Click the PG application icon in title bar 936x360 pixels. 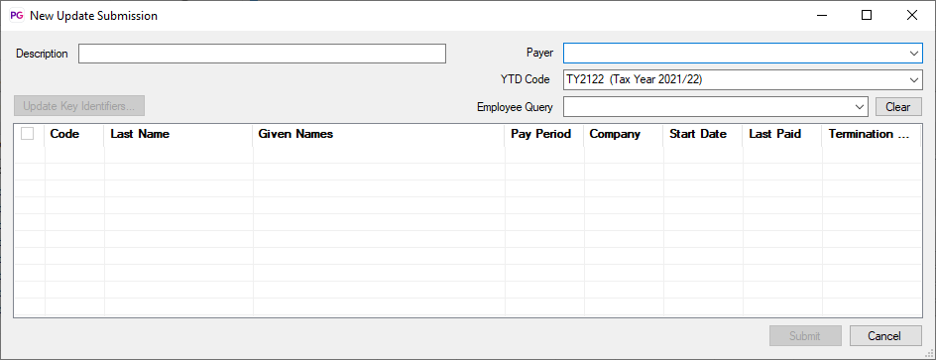coord(17,16)
